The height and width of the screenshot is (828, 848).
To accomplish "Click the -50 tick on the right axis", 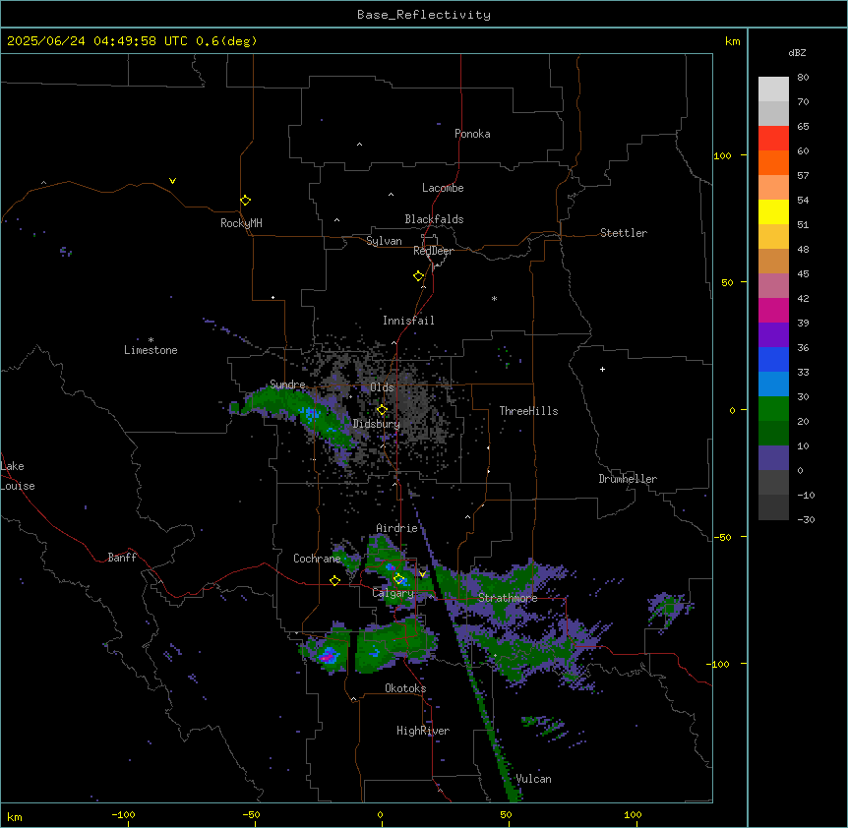I will 722,537.
